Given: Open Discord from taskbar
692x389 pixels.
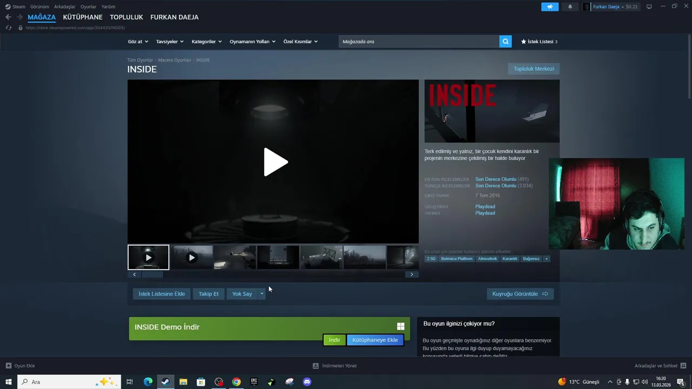Looking at the screenshot, I should [307, 382].
